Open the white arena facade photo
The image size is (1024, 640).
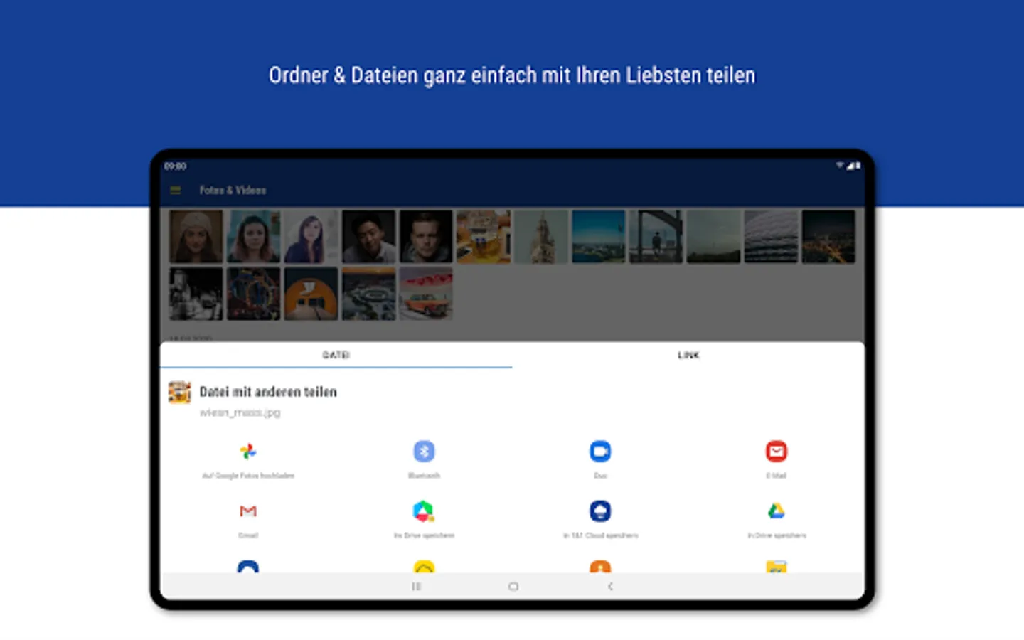pos(771,236)
